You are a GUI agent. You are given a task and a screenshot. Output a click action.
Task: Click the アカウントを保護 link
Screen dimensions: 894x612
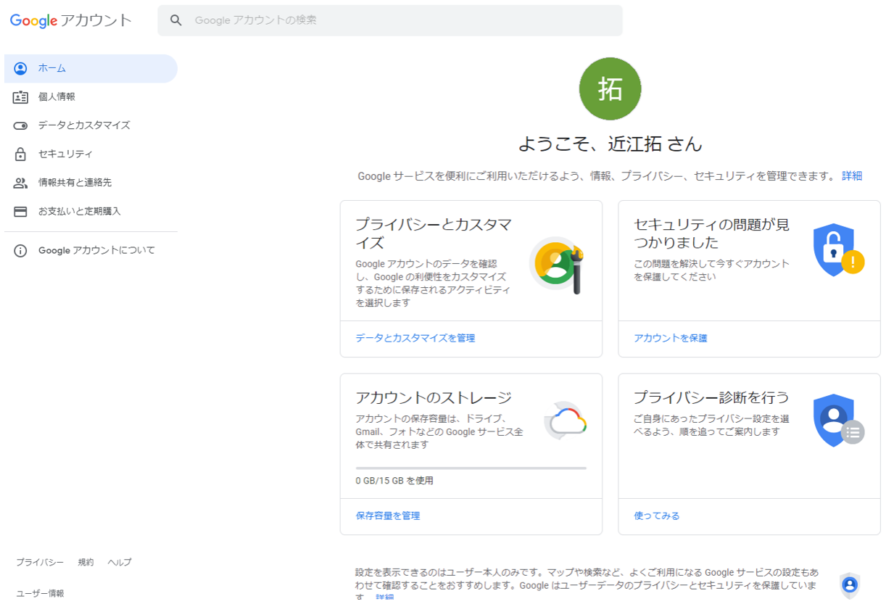671,338
